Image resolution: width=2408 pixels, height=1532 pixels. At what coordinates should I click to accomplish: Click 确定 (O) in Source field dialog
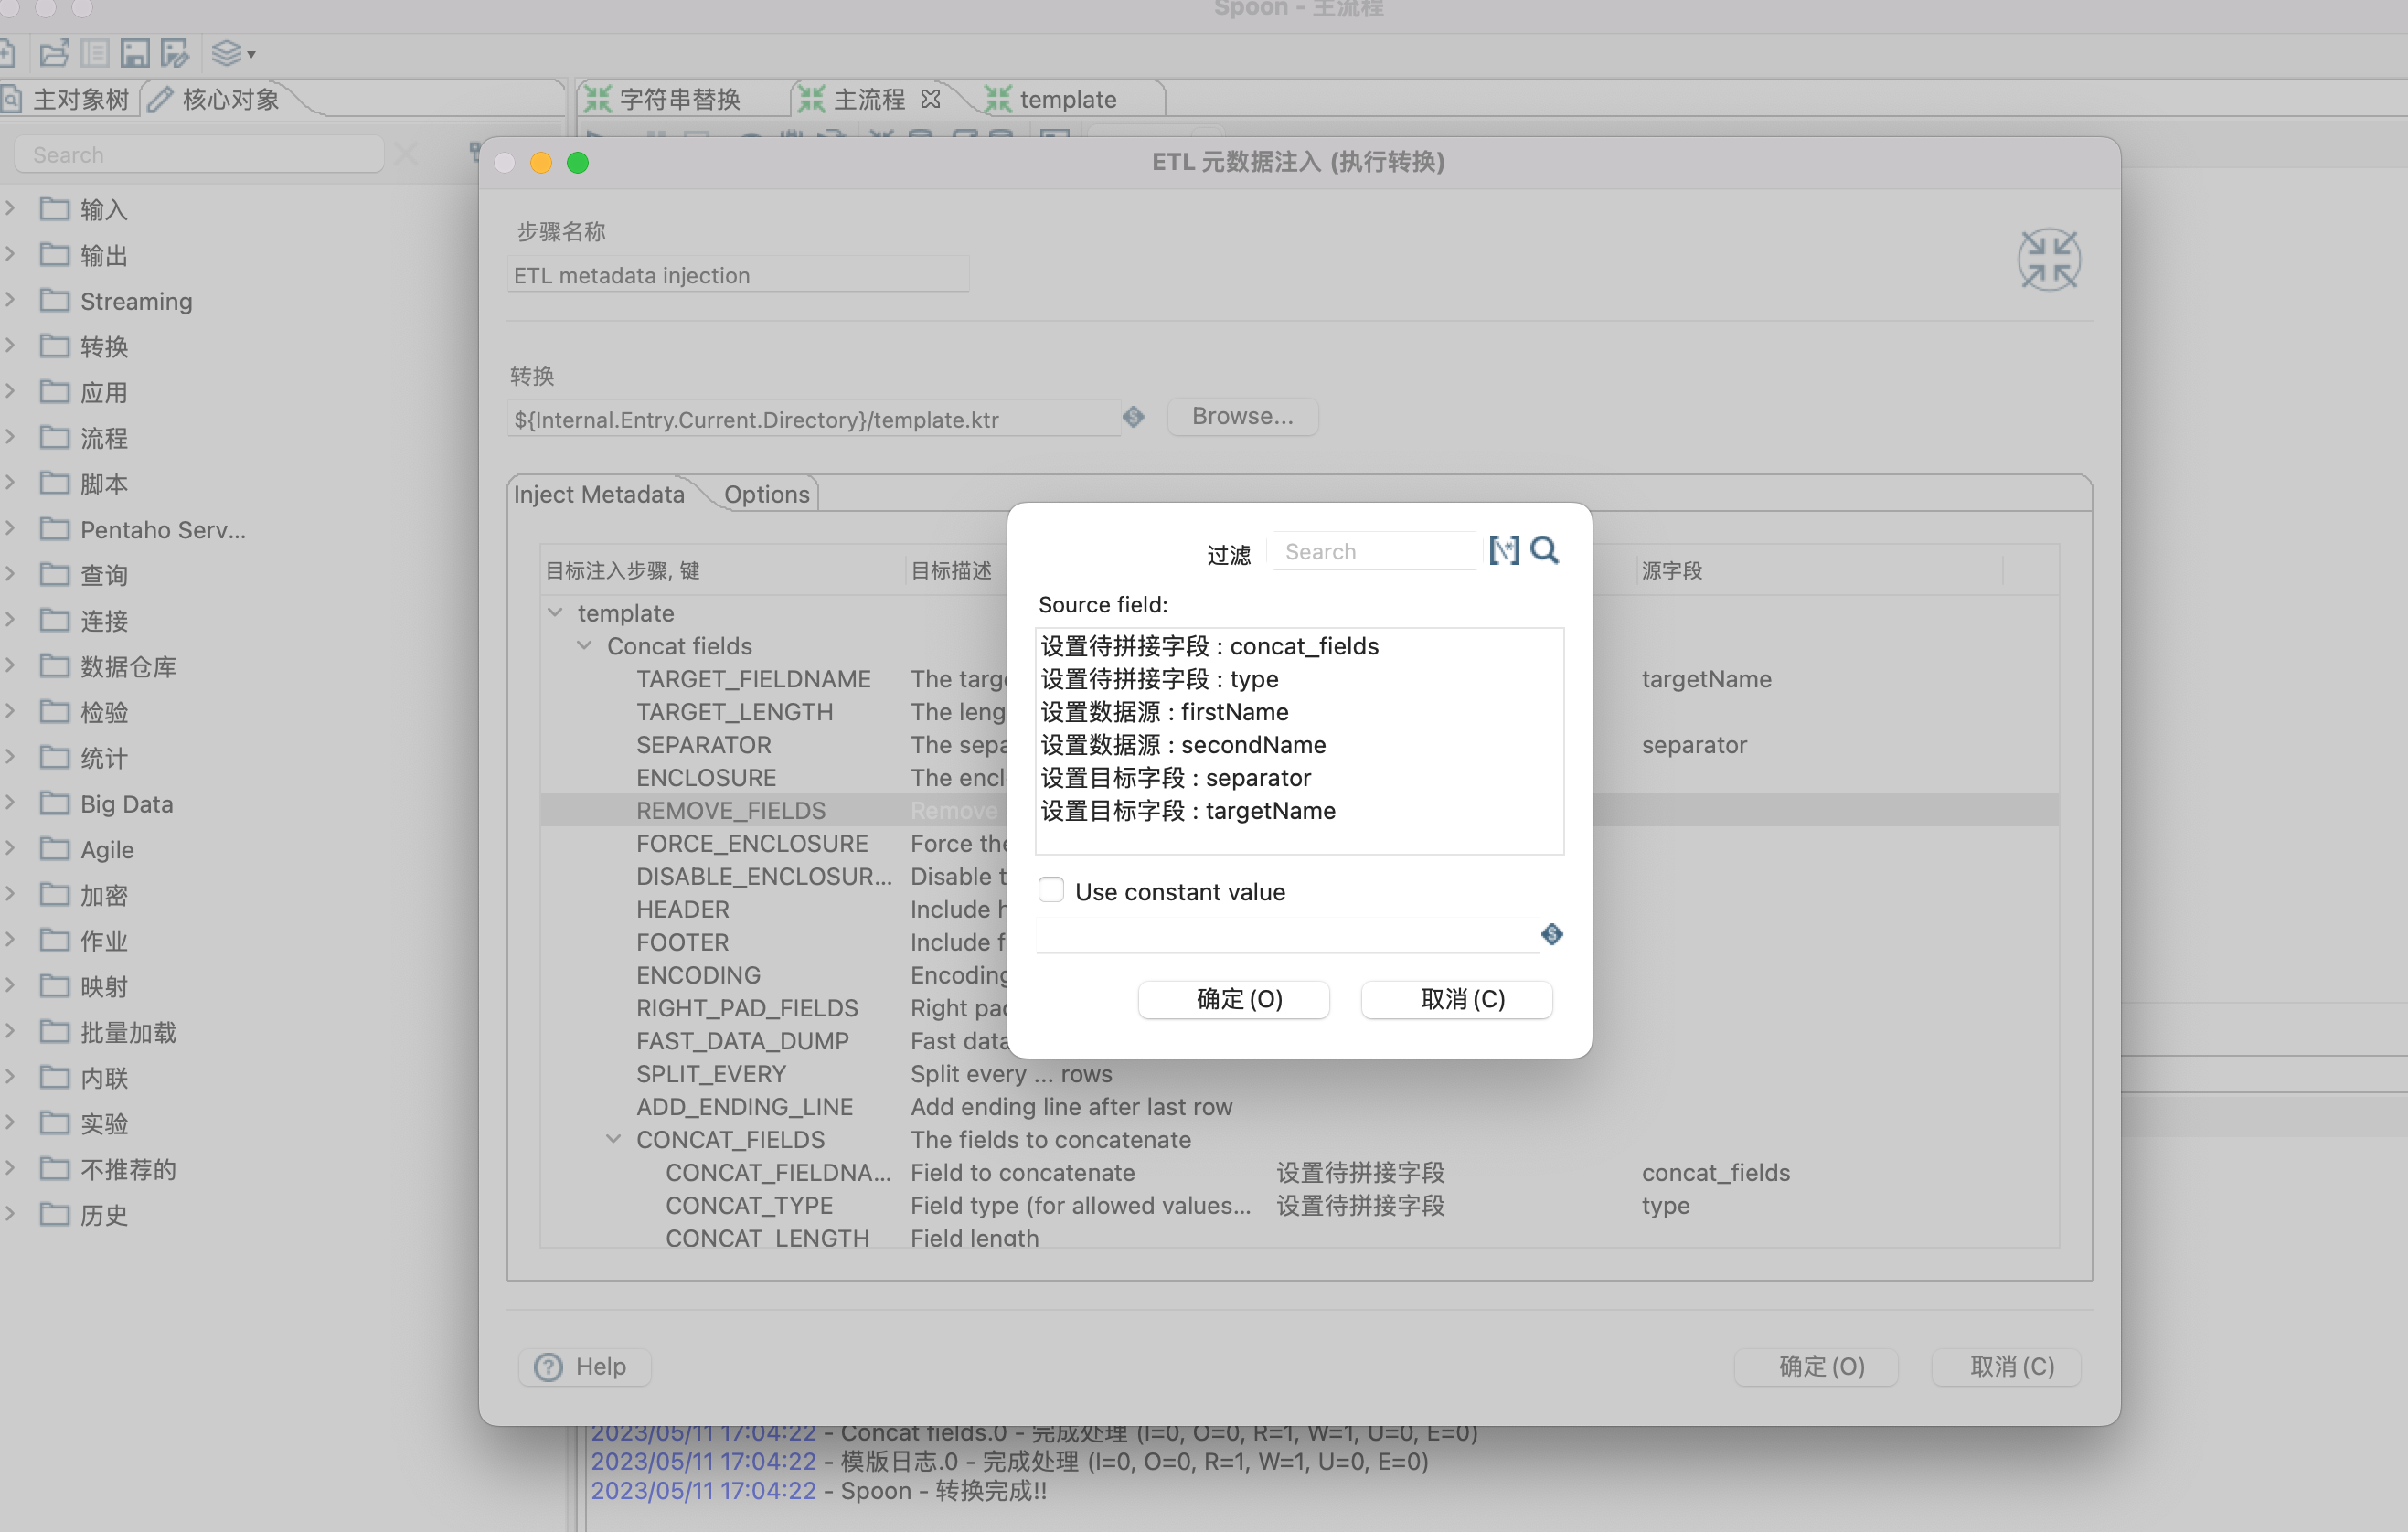pyautogui.click(x=1233, y=999)
